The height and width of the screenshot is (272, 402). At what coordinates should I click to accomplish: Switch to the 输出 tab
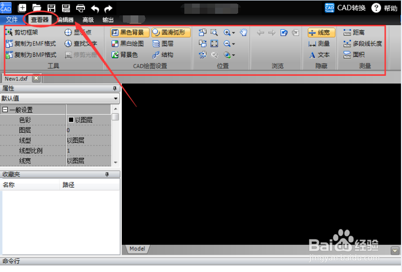108,20
